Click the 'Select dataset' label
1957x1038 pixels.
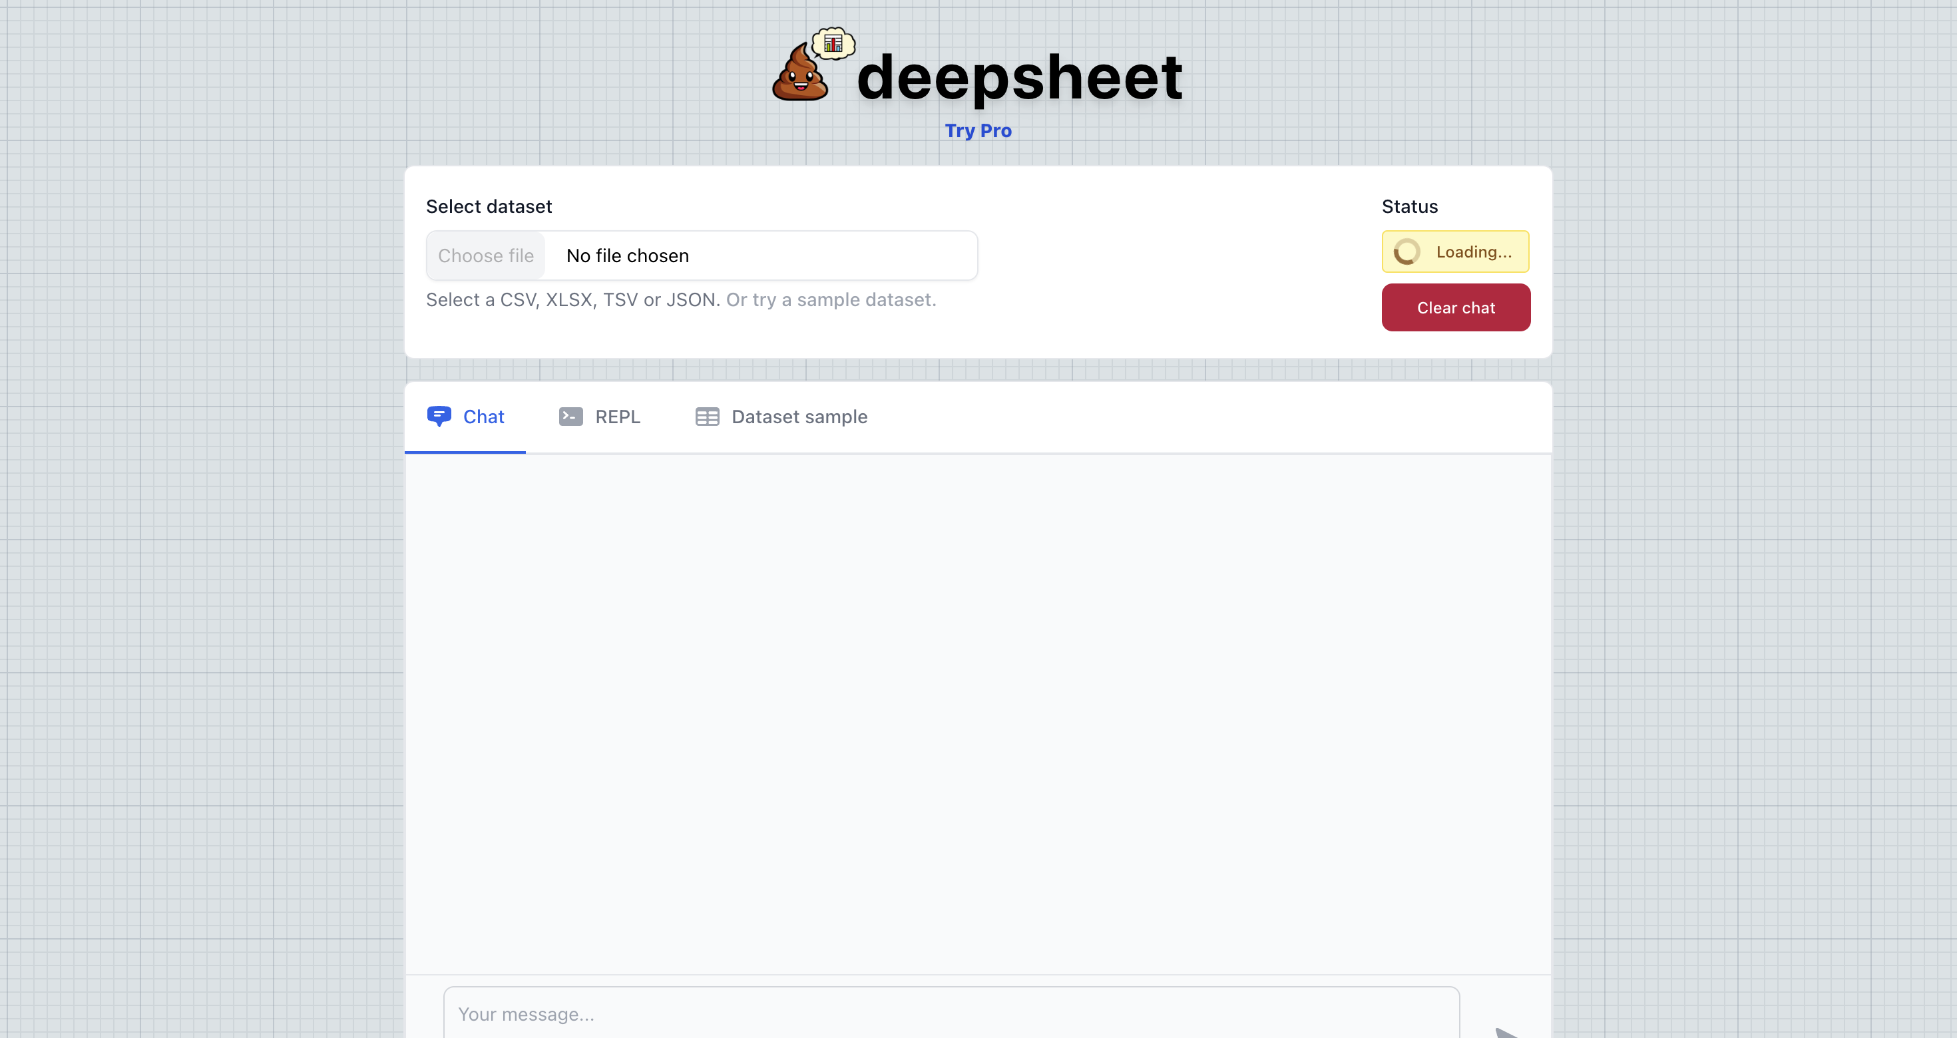(x=489, y=206)
